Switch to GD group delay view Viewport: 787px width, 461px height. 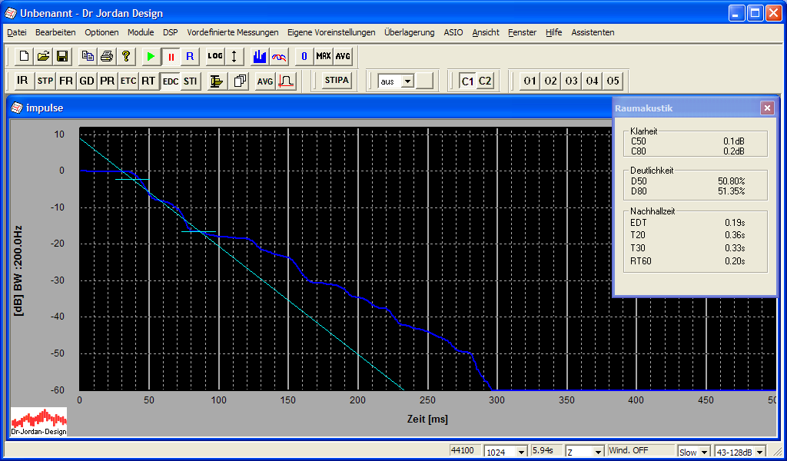pyautogui.click(x=86, y=81)
